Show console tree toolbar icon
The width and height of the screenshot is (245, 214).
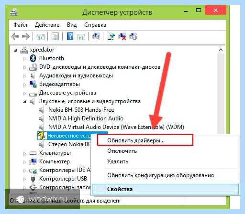pos(41,37)
